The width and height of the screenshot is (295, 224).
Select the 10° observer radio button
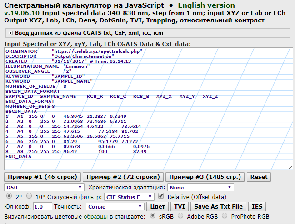tap(29, 196)
